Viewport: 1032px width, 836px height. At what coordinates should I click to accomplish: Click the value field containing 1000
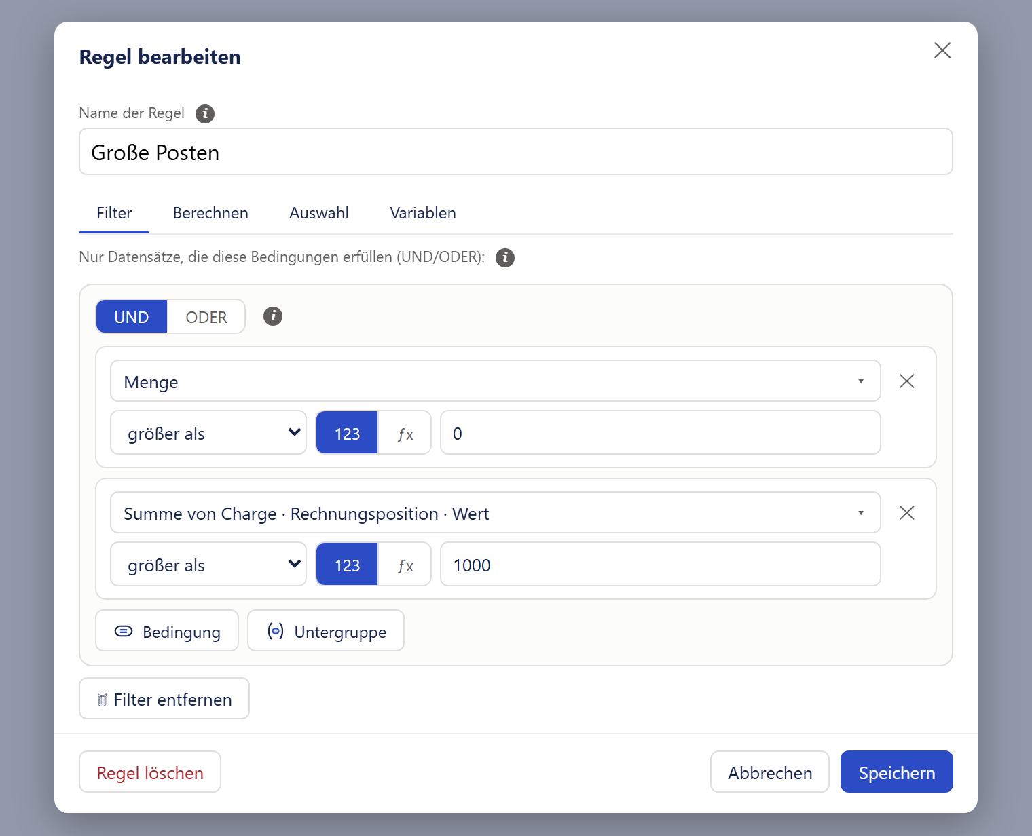pos(661,565)
